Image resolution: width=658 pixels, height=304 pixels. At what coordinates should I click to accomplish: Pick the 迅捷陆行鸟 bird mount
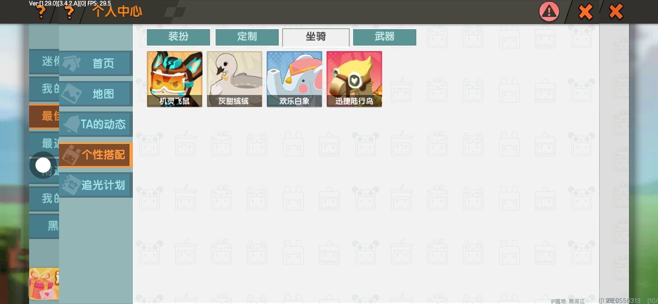tap(354, 79)
